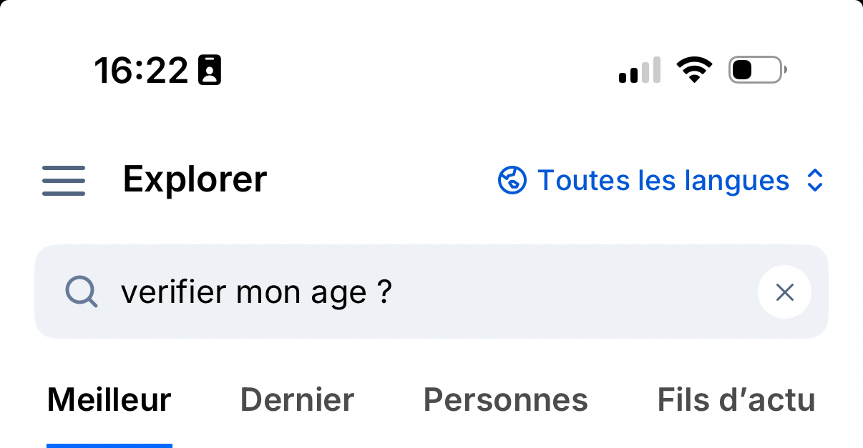This screenshot has height=448, width=863.
Task: Tap the ID card icon beside the clock
Action: [210, 70]
